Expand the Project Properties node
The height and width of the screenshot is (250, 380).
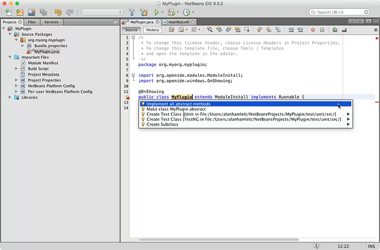pos(16,80)
